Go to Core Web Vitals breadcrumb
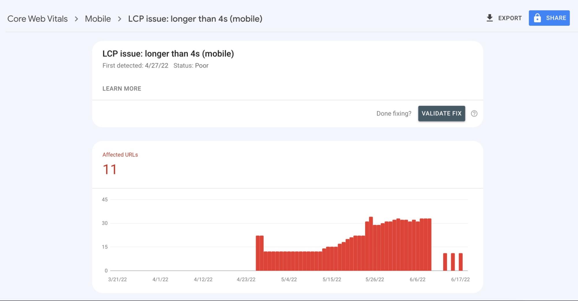 pos(37,19)
